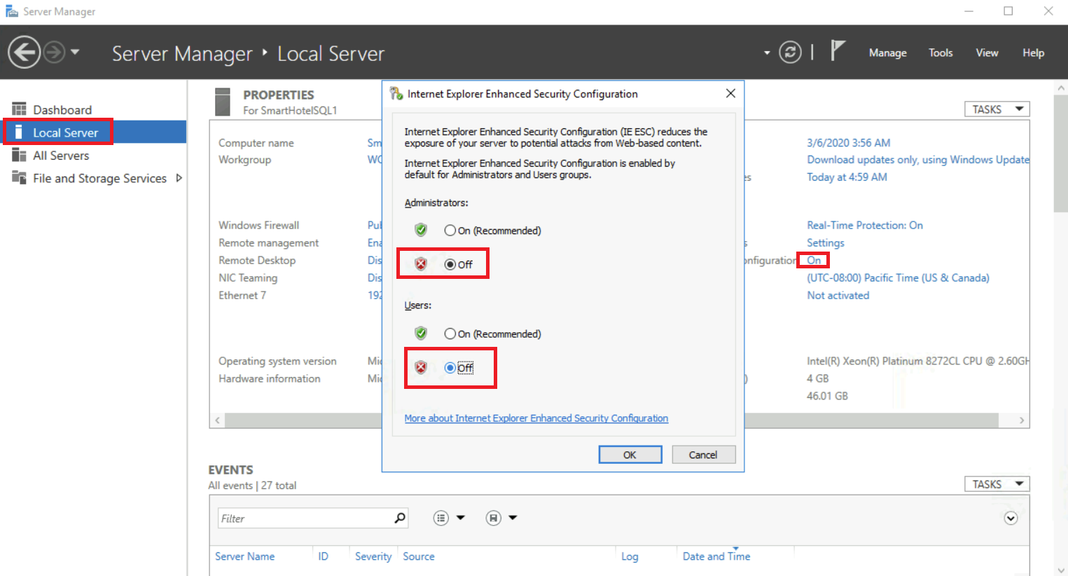Click red shield icon under Administrators
This screenshot has width=1068, height=576.
click(421, 263)
